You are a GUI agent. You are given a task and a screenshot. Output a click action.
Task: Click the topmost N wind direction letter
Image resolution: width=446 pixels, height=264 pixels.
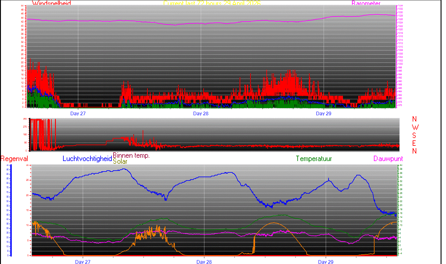tap(414, 119)
